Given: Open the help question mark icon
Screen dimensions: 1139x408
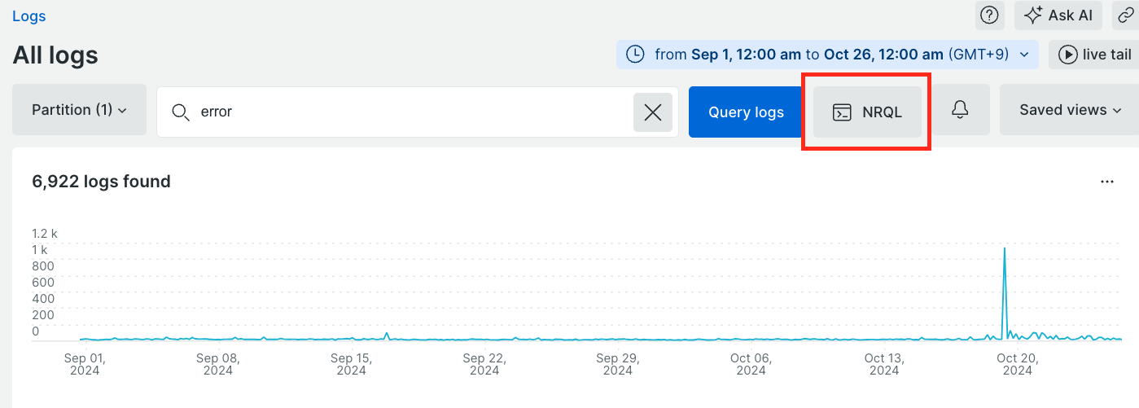Looking at the screenshot, I should (x=989, y=15).
